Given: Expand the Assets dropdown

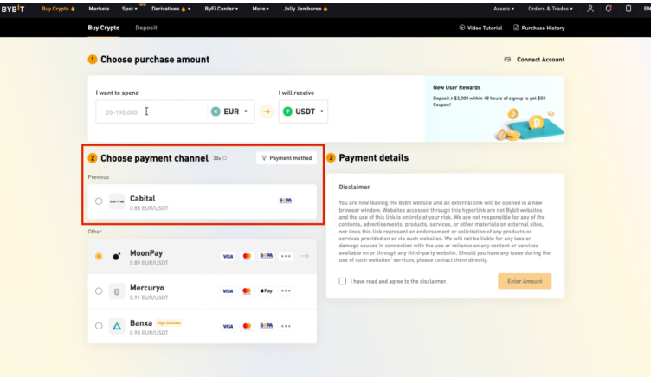Looking at the screenshot, I should coord(503,9).
